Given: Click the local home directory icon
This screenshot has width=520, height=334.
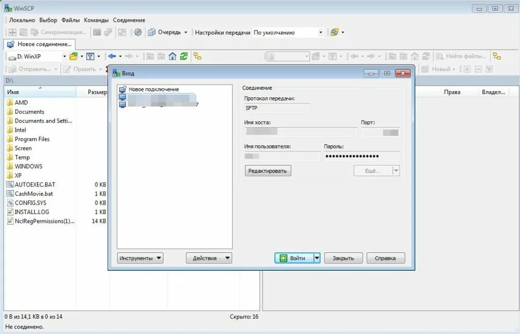Looking at the screenshot, I should pos(173,56).
